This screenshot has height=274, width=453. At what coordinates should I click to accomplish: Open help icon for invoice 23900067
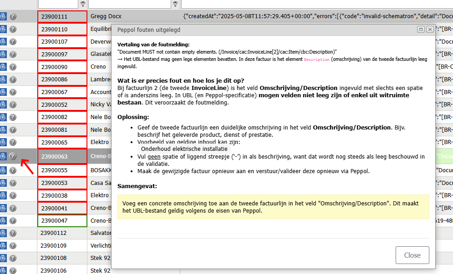[12, 92]
